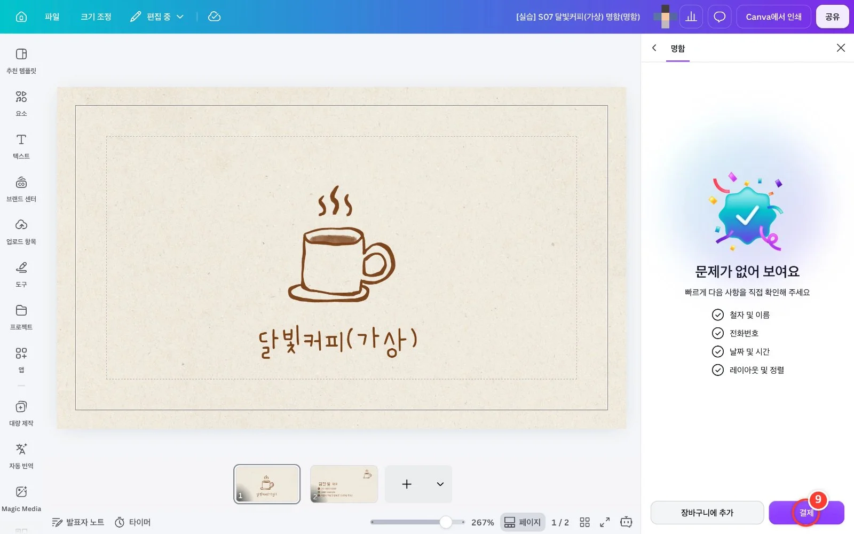Image resolution: width=854 pixels, height=534 pixels.
Task: Open the 프로젝트 folder panel
Action: [21, 317]
